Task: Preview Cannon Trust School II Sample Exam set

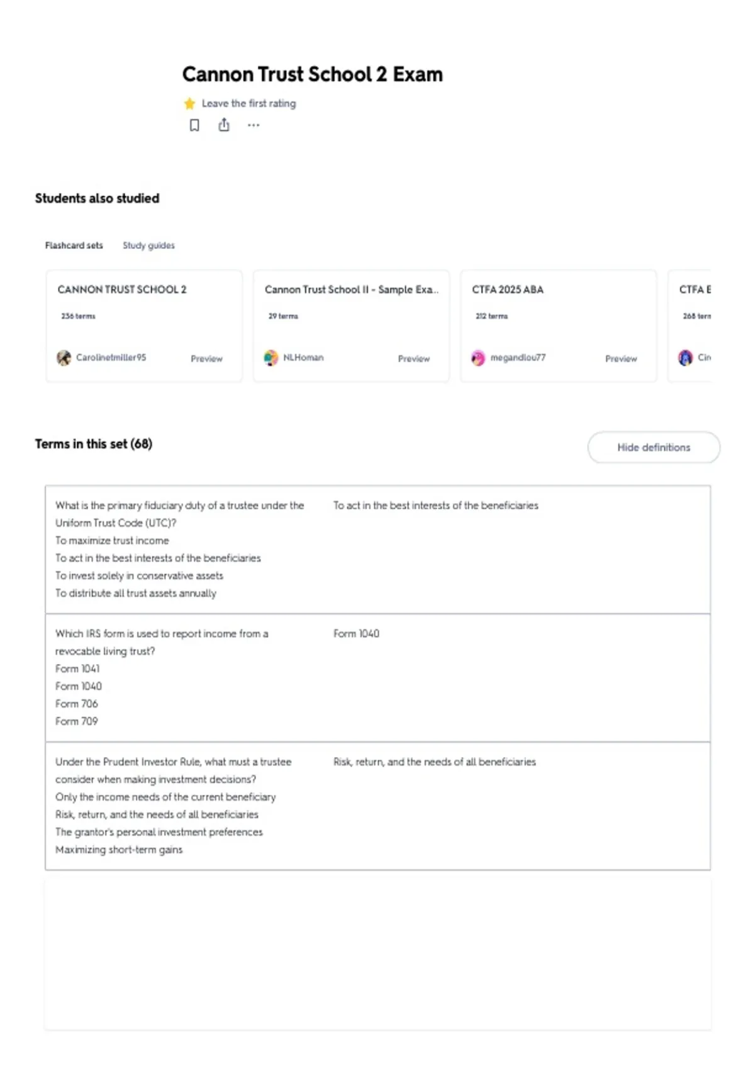Action: click(413, 358)
